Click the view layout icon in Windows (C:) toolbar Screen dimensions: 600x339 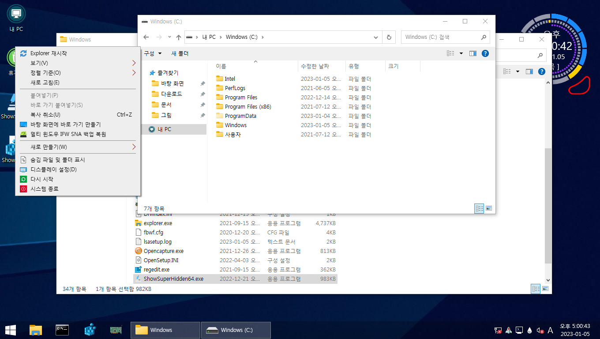450,53
